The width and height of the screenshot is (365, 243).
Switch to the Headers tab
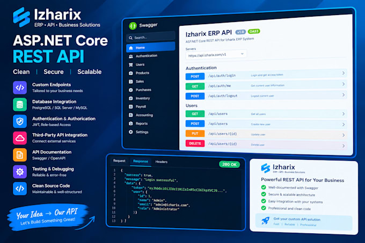pyautogui.click(x=162, y=162)
